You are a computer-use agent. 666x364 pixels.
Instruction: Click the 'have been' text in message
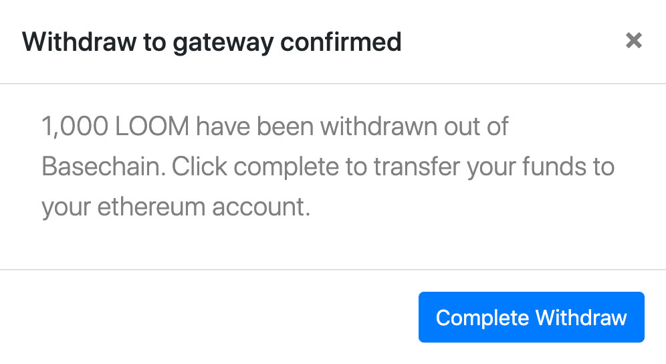(254, 126)
